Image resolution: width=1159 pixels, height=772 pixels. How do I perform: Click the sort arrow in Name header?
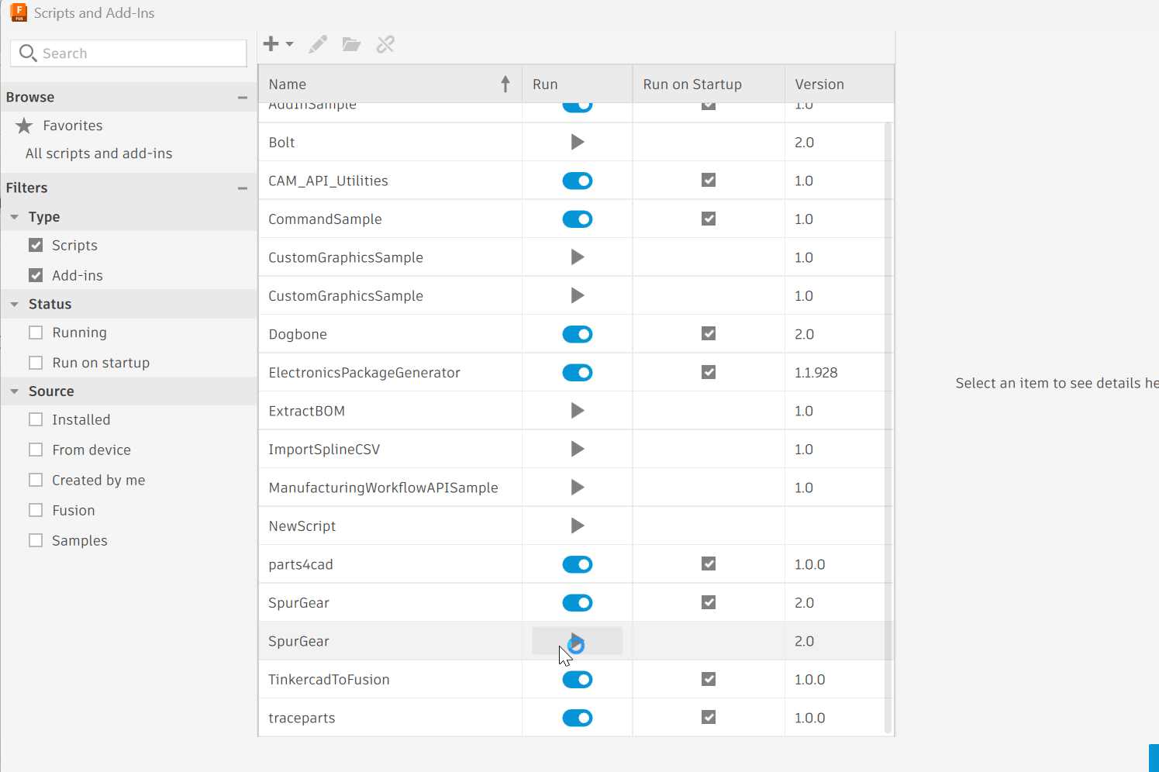(x=505, y=84)
